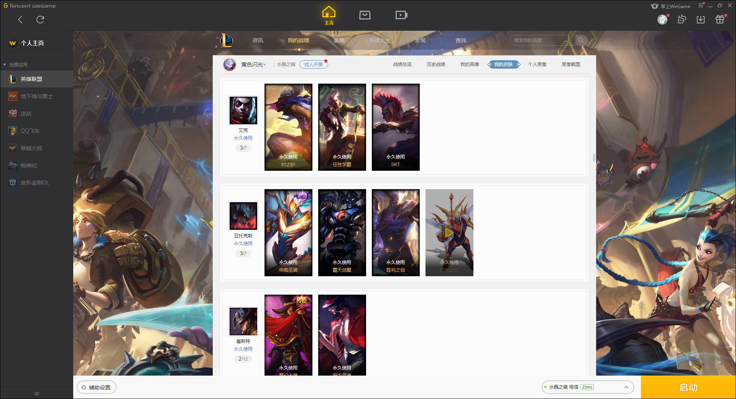This screenshot has height=399, width=736.
Task: Click the 亚托克斯 champion portrait
Action: click(x=243, y=216)
